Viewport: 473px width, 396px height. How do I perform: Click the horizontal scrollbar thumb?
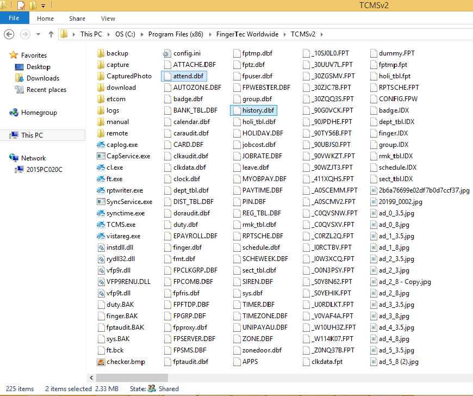tap(132, 378)
